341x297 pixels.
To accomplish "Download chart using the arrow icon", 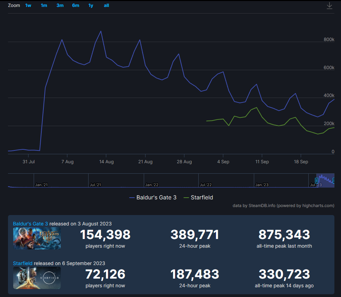I will coord(330,6).
